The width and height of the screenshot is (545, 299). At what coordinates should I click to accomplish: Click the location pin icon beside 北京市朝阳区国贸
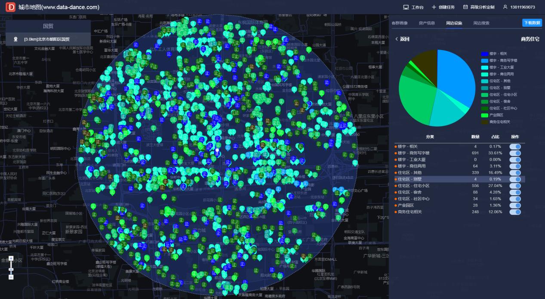(16, 39)
